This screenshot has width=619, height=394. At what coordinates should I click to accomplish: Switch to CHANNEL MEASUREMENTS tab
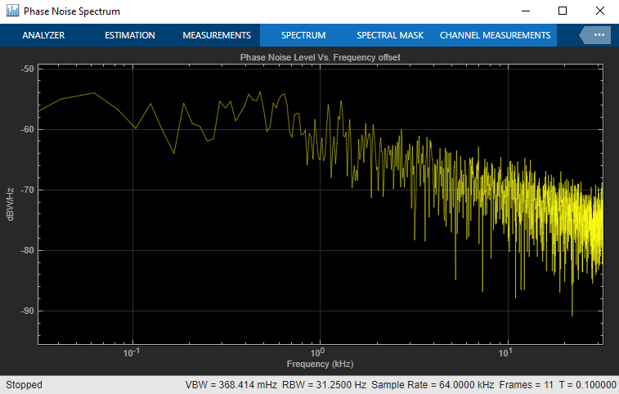[495, 35]
